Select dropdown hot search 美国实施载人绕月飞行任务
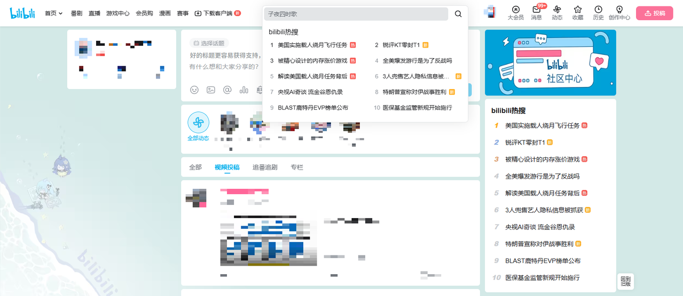Image resolution: width=683 pixels, height=296 pixels. click(x=313, y=45)
